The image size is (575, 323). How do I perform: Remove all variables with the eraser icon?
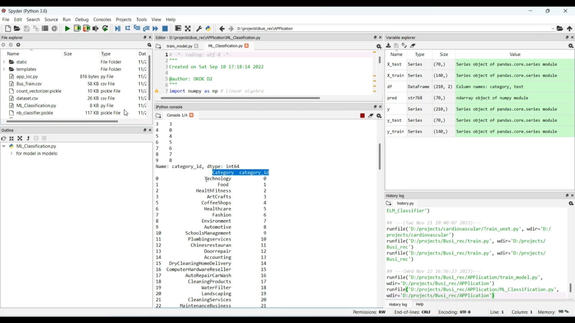(x=413, y=46)
